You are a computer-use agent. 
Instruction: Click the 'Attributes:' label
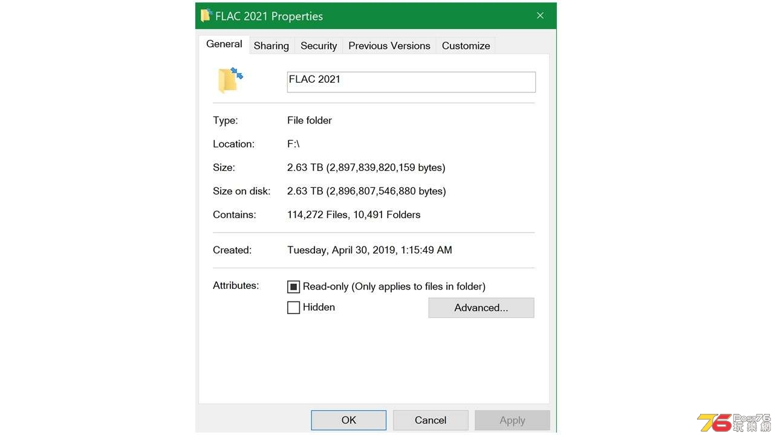[x=236, y=285]
